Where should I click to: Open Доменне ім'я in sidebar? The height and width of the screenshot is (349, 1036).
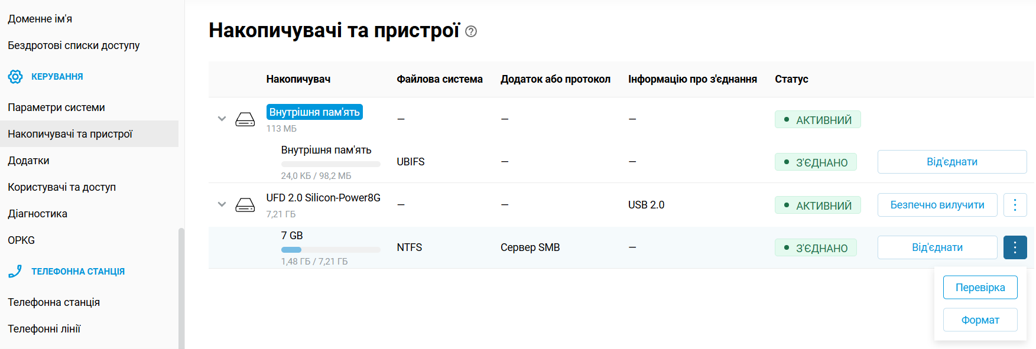(x=40, y=19)
